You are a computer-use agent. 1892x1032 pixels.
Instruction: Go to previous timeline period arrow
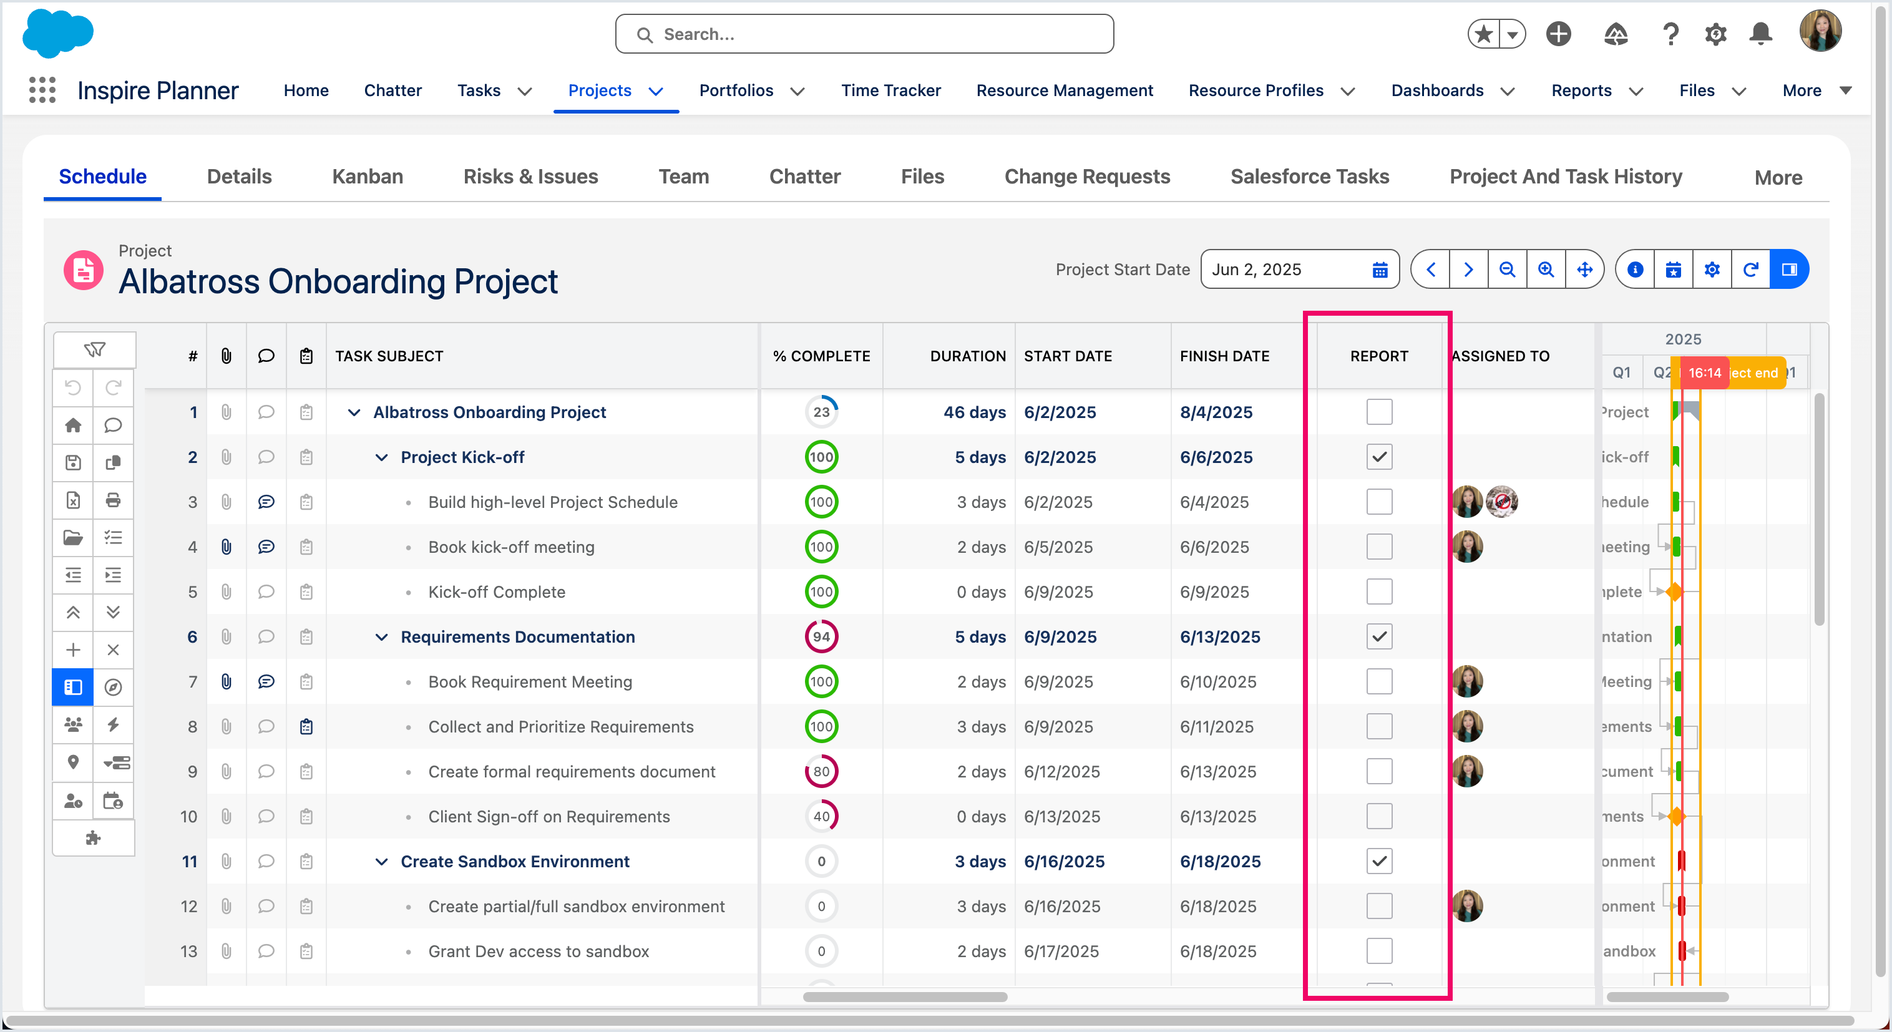(1430, 270)
